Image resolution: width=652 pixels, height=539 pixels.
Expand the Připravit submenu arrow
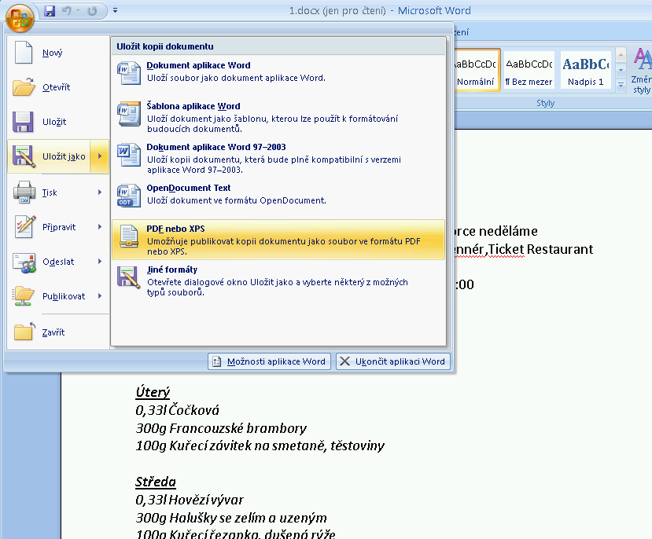[100, 227]
